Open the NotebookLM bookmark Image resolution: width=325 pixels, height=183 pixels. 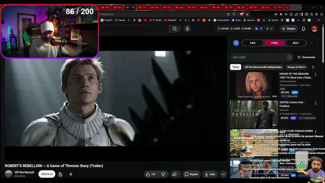[222, 20]
